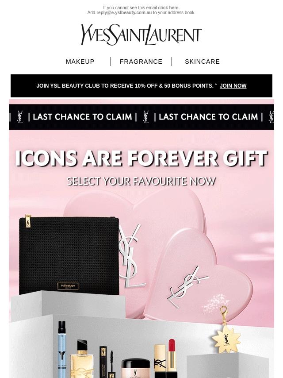Select the Icons Are Forever Gift headline

[x=141, y=158]
